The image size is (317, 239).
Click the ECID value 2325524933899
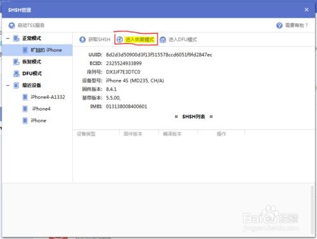click(124, 63)
